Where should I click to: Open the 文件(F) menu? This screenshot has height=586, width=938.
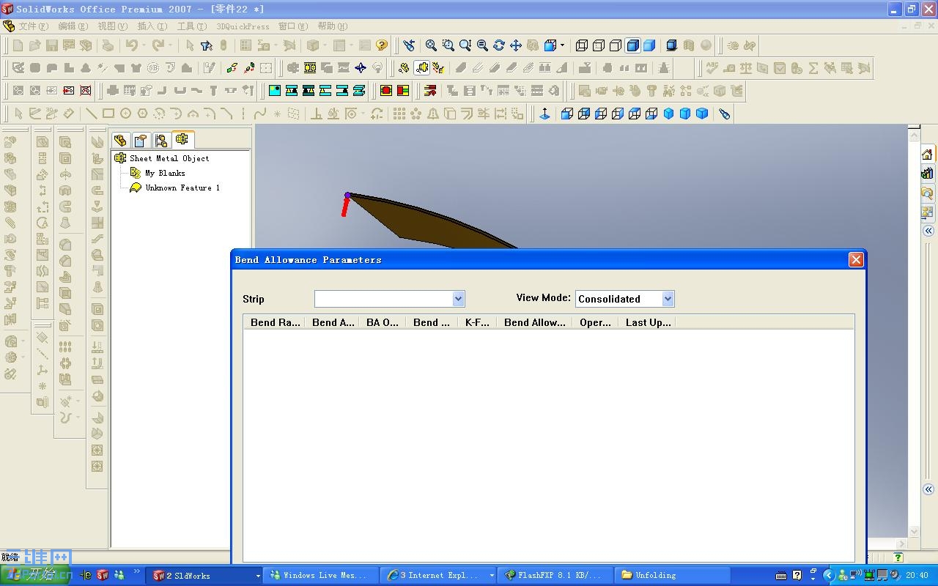point(33,26)
